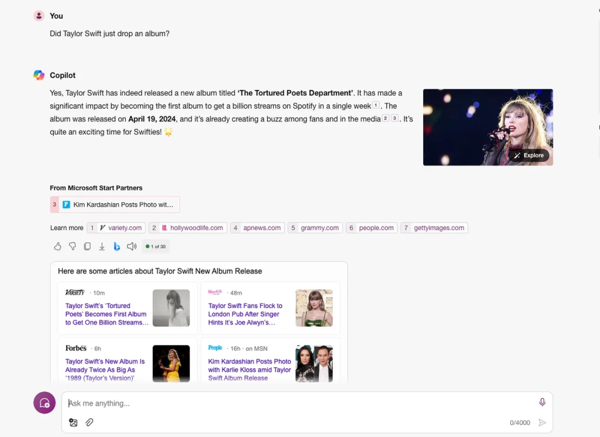Click the user avatar icon next to You

[x=39, y=16]
